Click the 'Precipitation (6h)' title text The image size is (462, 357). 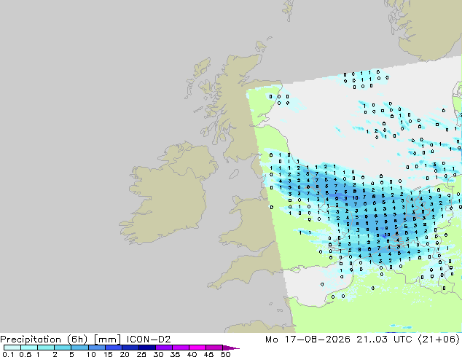[x=44, y=340]
